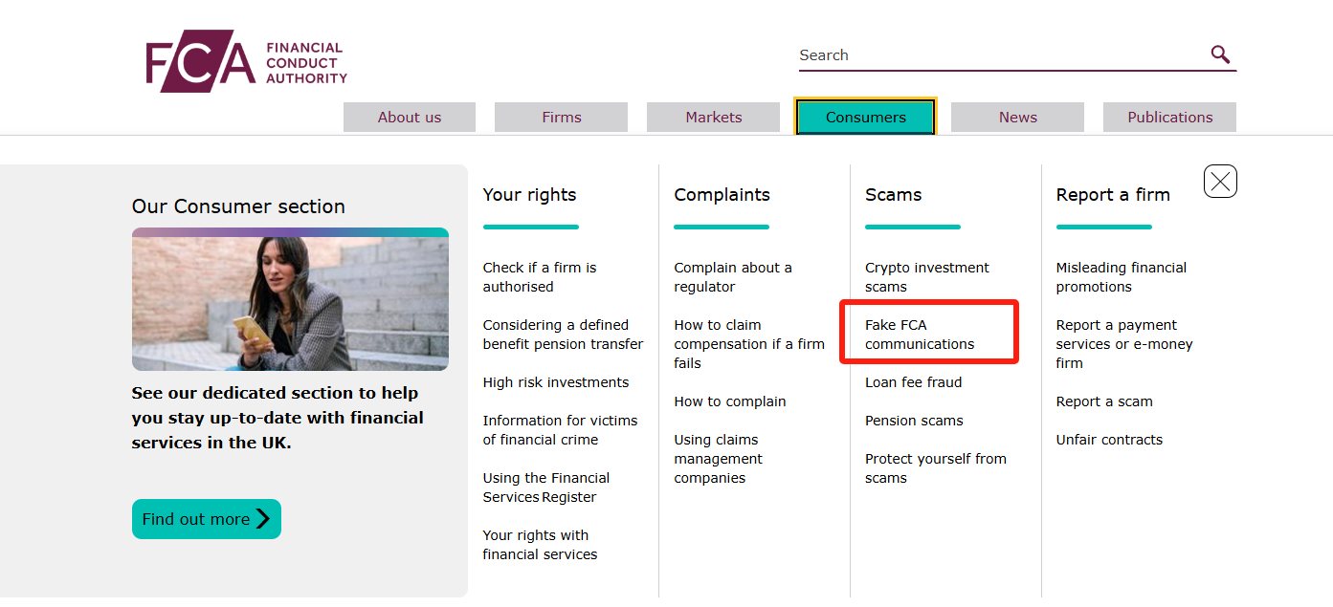The height and width of the screenshot is (607, 1333).
Task: Open the Firms menu
Action: (561, 117)
